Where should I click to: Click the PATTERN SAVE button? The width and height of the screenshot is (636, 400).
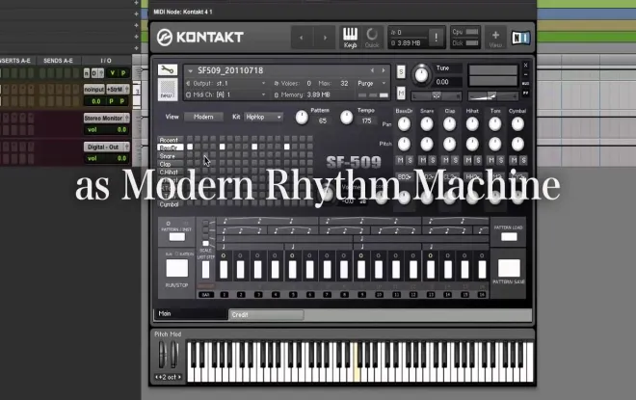(509, 268)
